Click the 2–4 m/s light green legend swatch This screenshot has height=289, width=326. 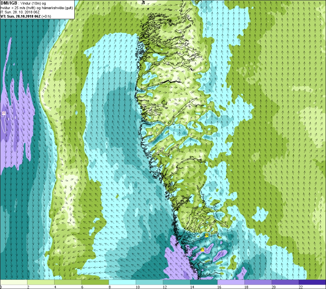41,282
